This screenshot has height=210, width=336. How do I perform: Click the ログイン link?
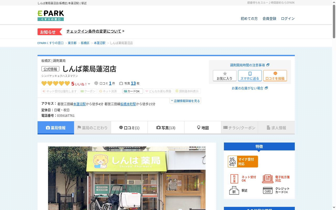pos(288,19)
